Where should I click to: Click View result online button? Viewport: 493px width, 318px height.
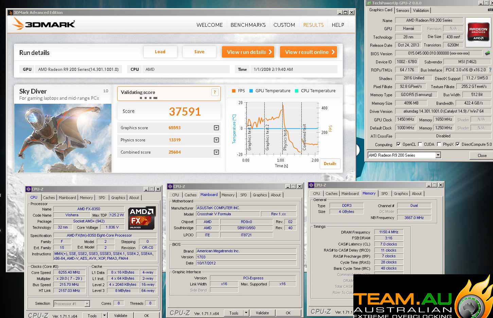(x=309, y=52)
